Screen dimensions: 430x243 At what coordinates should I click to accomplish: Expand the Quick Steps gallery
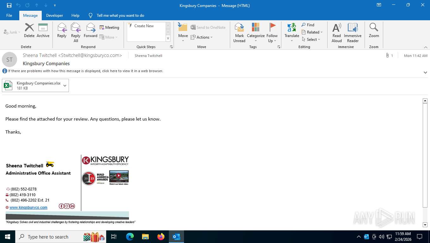[x=168, y=39]
